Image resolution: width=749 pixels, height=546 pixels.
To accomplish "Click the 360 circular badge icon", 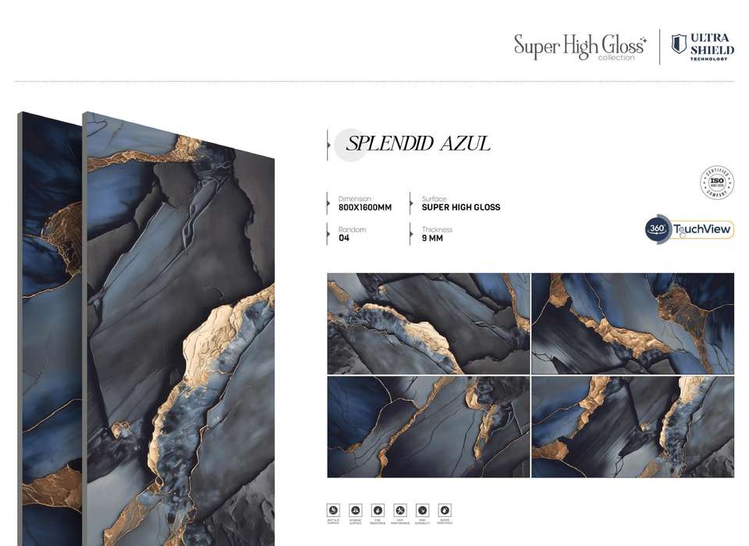I will click(x=657, y=229).
